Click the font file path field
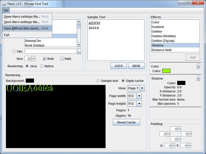The width and height of the screenshot is (206, 154). pos(51,51)
